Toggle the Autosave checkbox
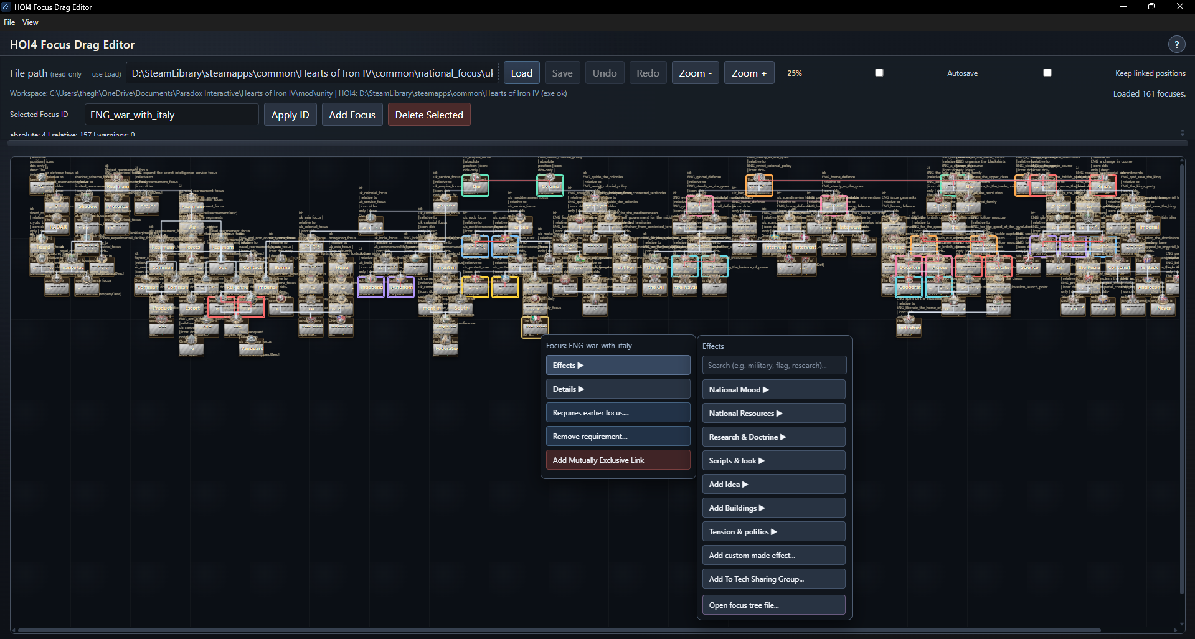The image size is (1195, 639). (x=879, y=73)
